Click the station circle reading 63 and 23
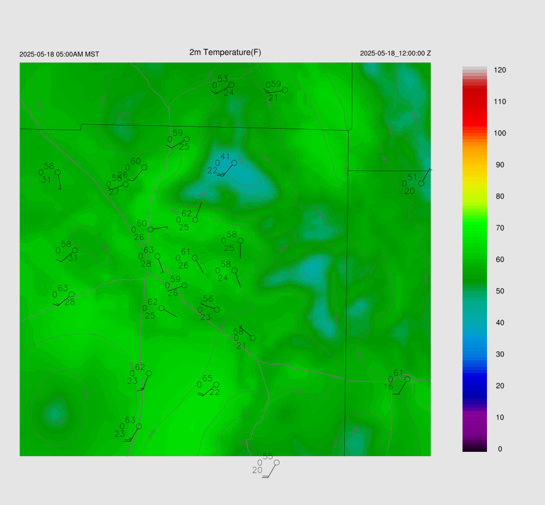Image resolution: width=545 pixels, height=505 pixels. 139,426
